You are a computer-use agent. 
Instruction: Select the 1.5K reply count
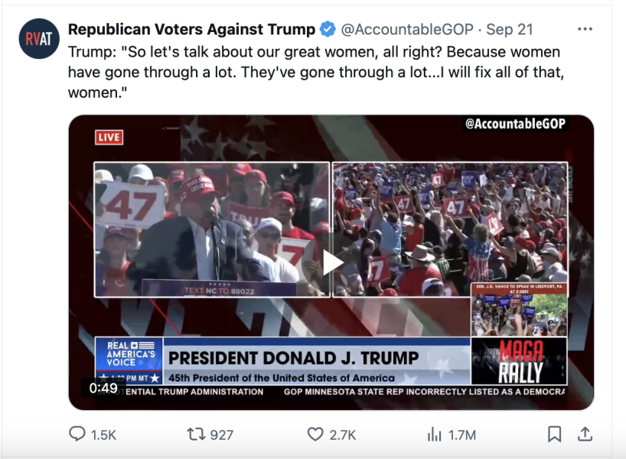click(x=104, y=434)
